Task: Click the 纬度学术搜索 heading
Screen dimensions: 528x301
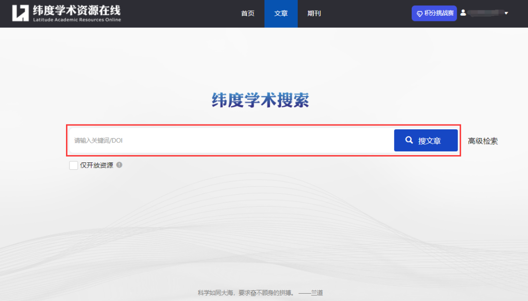Action: pyautogui.click(x=260, y=100)
